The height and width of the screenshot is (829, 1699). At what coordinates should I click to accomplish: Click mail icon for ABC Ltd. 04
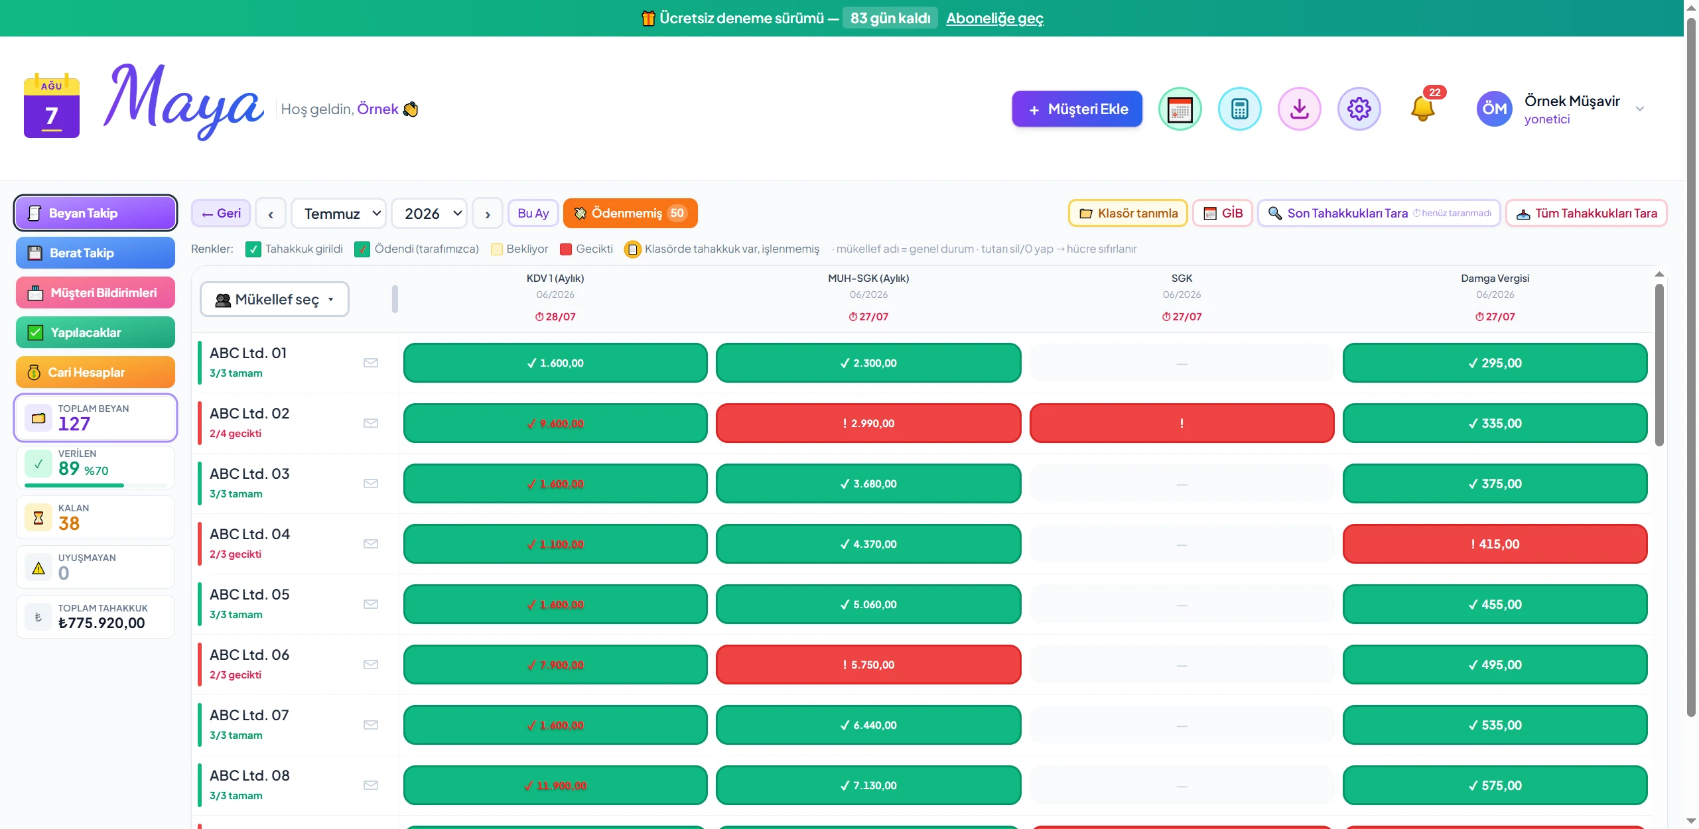pyautogui.click(x=371, y=544)
